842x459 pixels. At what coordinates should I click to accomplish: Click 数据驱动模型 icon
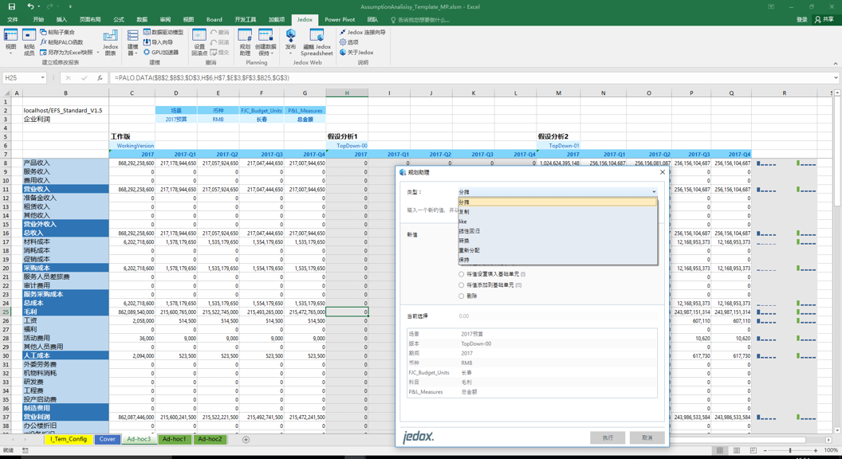click(x=147, y=32)
